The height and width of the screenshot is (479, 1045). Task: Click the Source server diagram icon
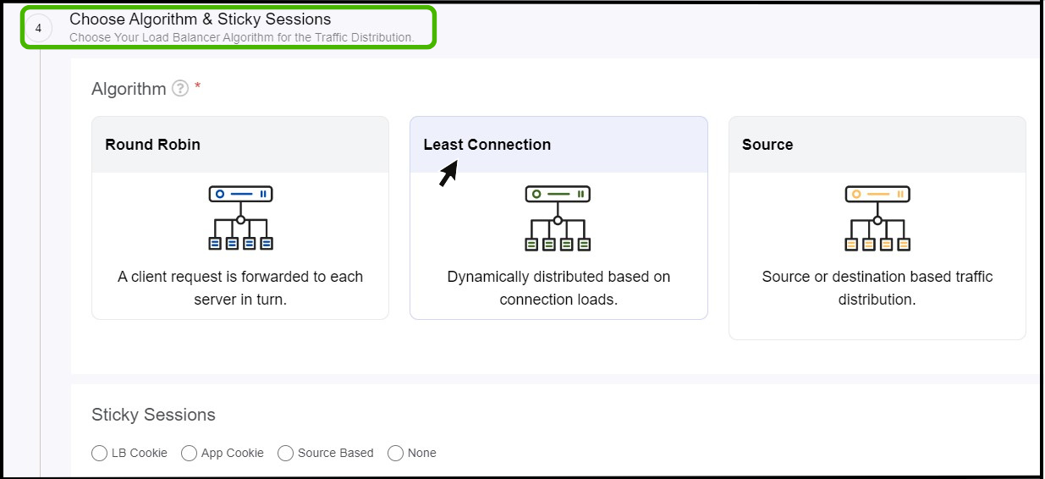pos(877,217)
